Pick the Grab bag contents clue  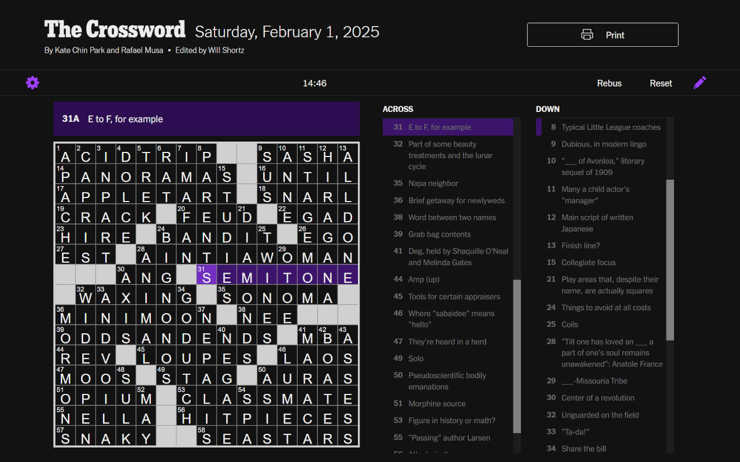pyautogui.click(x=448, y=234)
